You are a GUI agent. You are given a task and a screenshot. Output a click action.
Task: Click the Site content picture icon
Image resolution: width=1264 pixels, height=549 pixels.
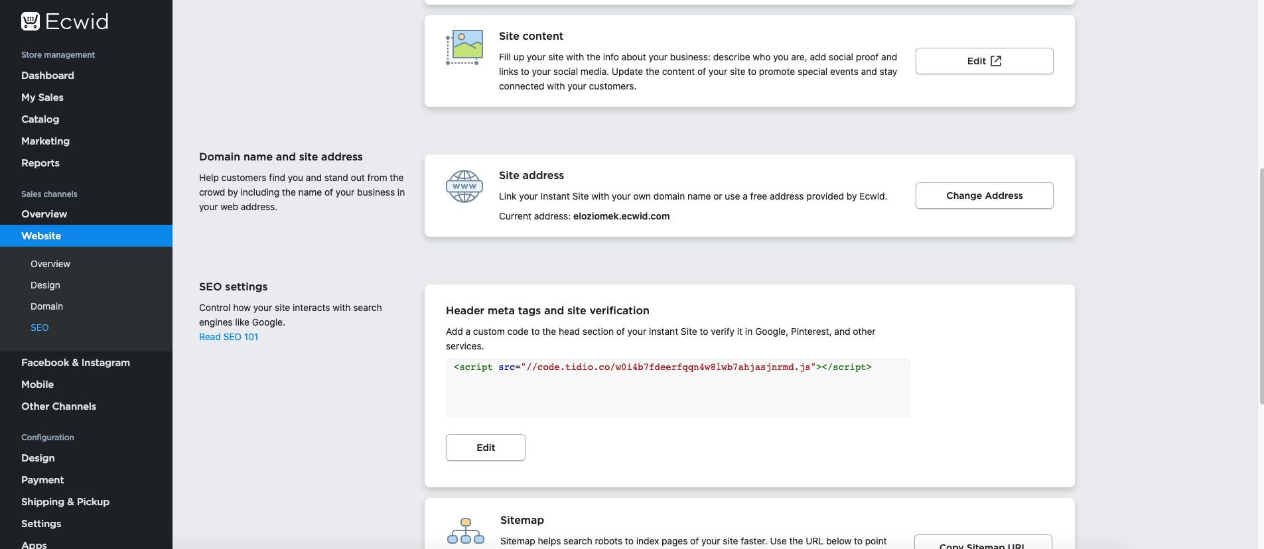pyautogui.click(x=464, y=47)
